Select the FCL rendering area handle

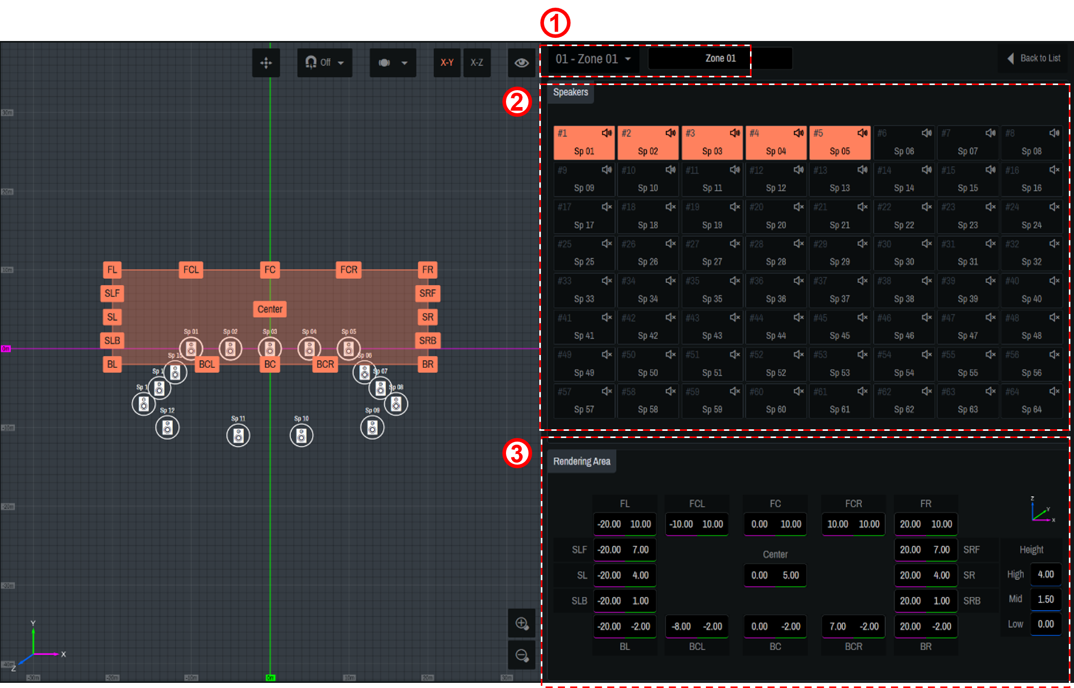coord(191,269)
